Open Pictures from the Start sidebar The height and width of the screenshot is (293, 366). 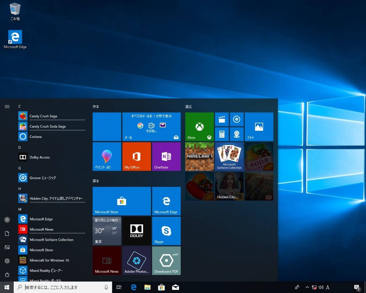7,247
